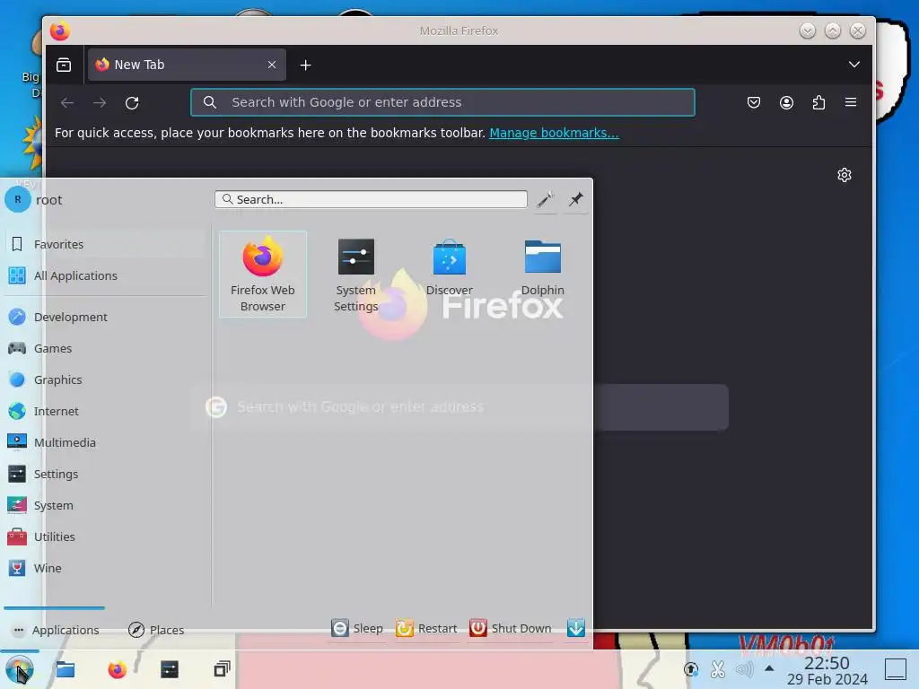Click the Firefox address bar

pyautogui.click(x=442, y=102)
